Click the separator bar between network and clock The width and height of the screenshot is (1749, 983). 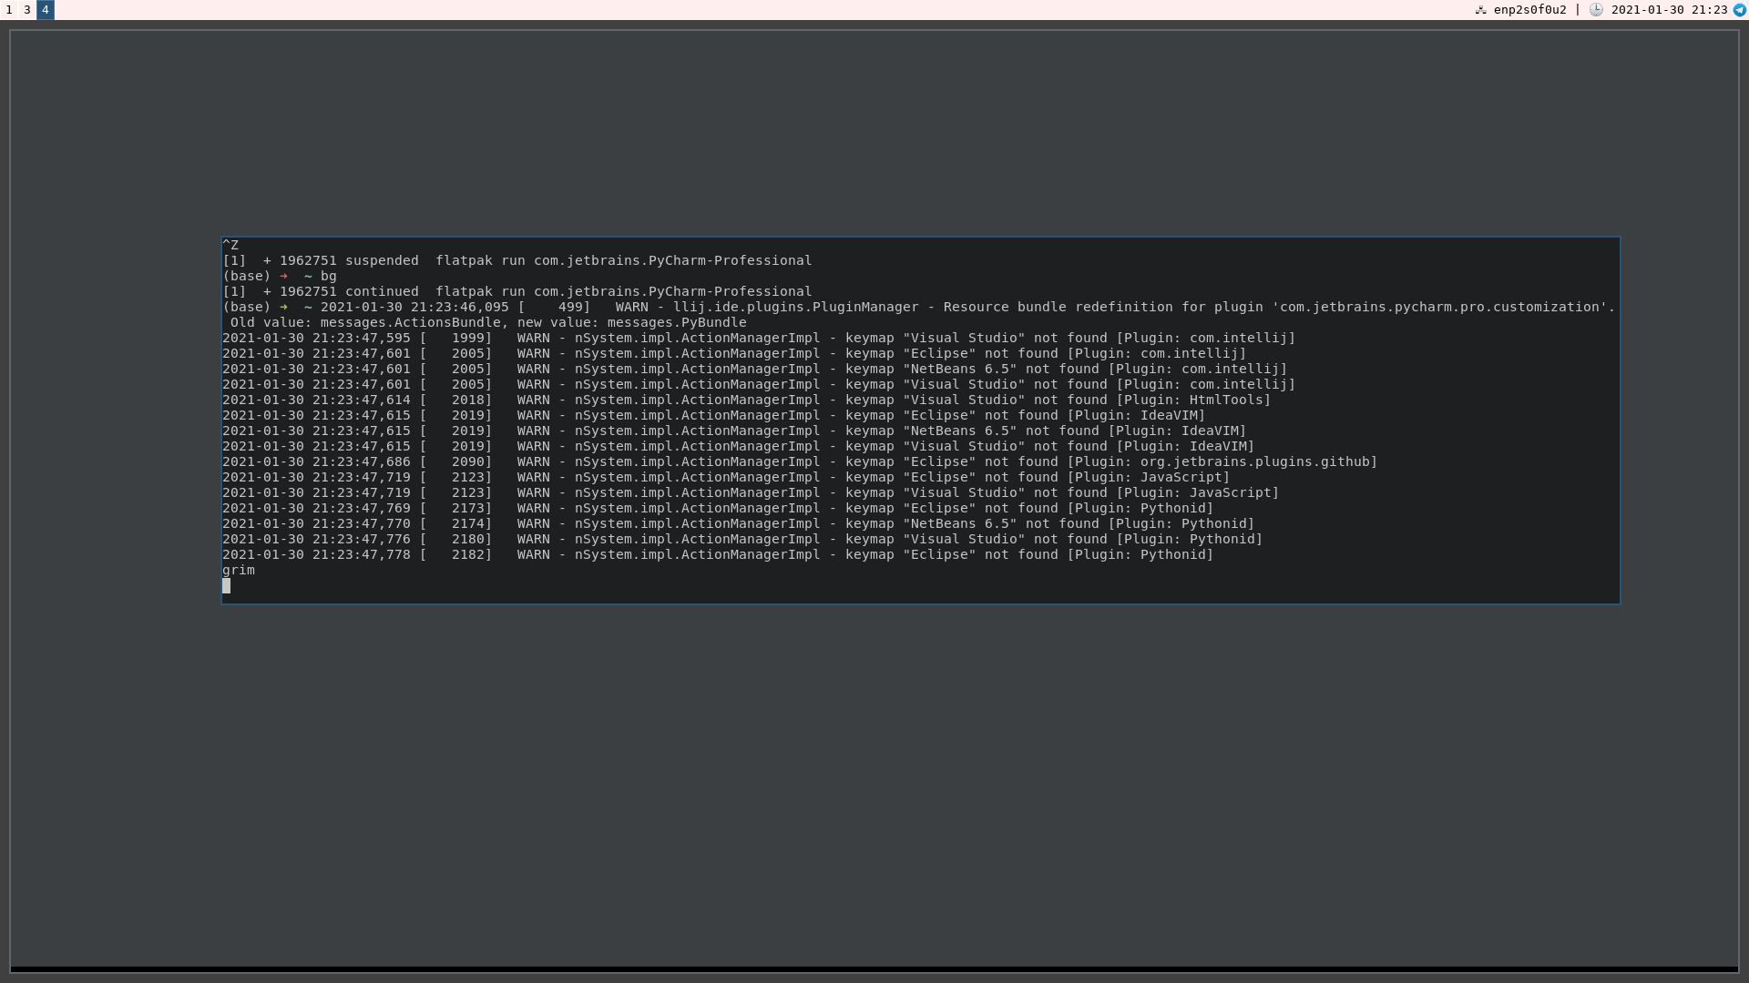tap(1577, 10)
